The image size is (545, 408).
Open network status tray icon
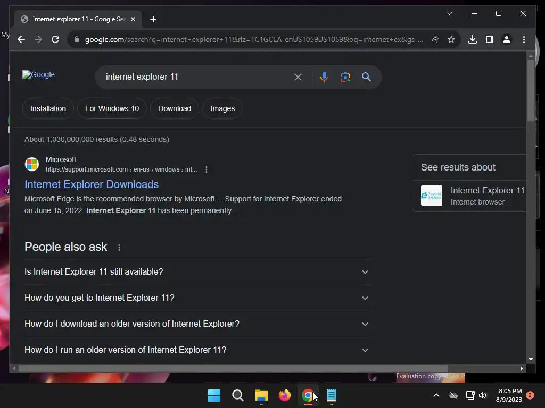470,395
